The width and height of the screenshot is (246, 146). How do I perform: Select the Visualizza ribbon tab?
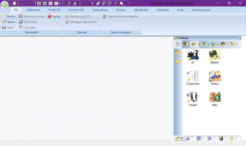pos(162,10)
